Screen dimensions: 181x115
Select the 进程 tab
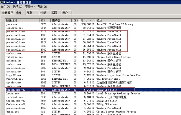coord(20,12)
